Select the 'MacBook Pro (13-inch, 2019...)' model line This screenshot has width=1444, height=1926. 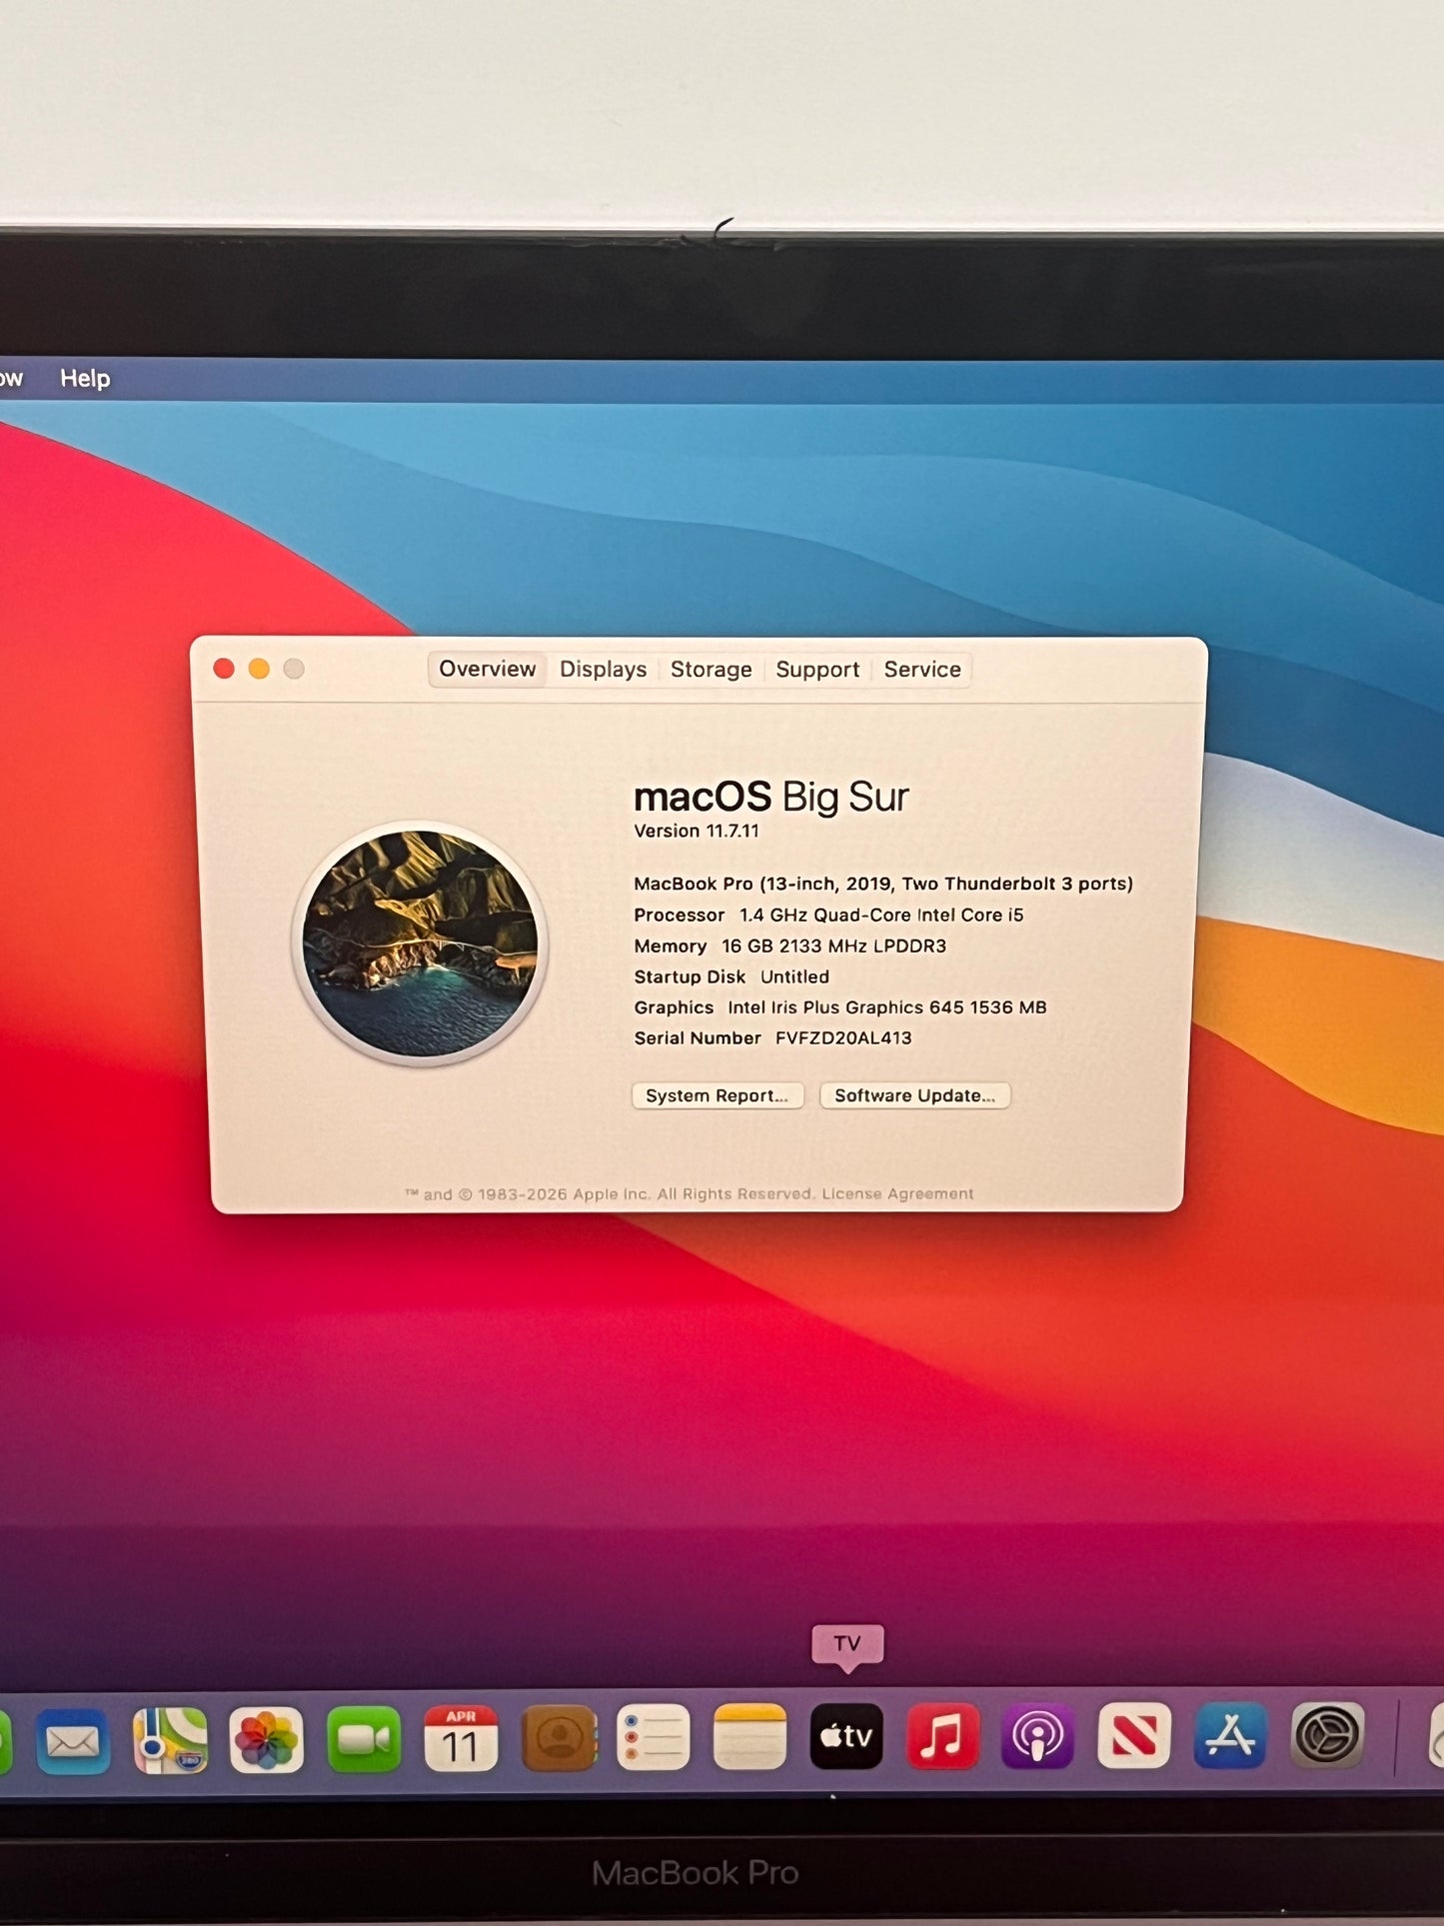[883, 884]
